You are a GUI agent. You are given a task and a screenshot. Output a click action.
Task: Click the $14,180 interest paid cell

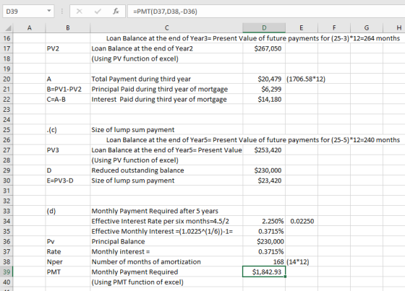pyautogui.click(x=264, y=100)
